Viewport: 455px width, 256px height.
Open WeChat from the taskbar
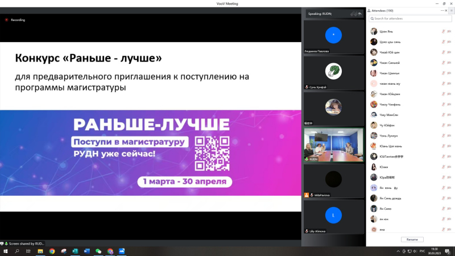point(98,251)
